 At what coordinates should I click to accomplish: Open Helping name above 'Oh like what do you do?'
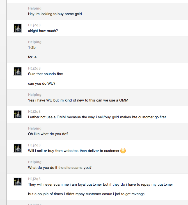(35, 128)
